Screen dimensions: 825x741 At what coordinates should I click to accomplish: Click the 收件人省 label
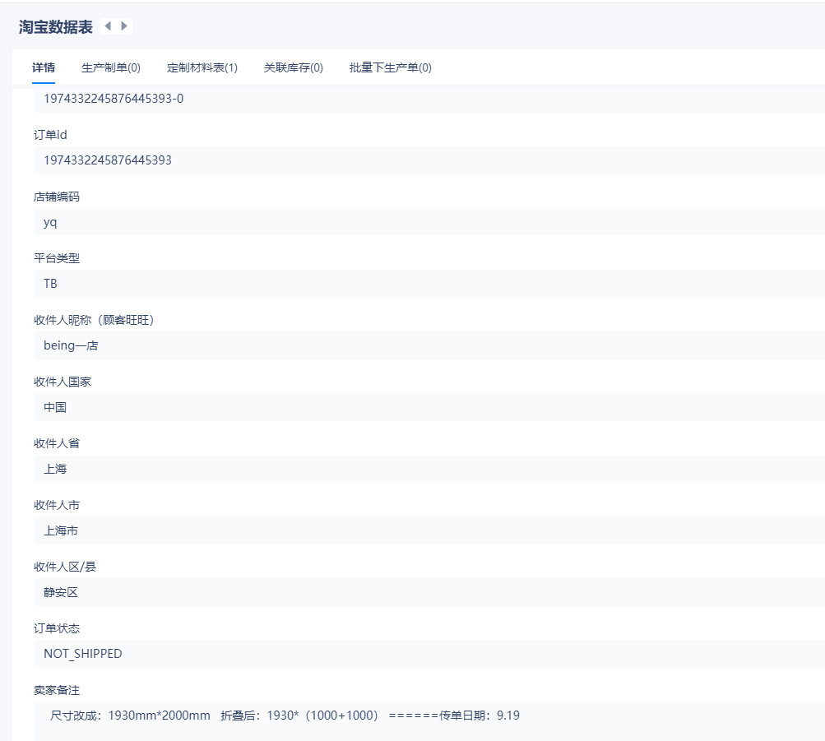coord(57,443)
